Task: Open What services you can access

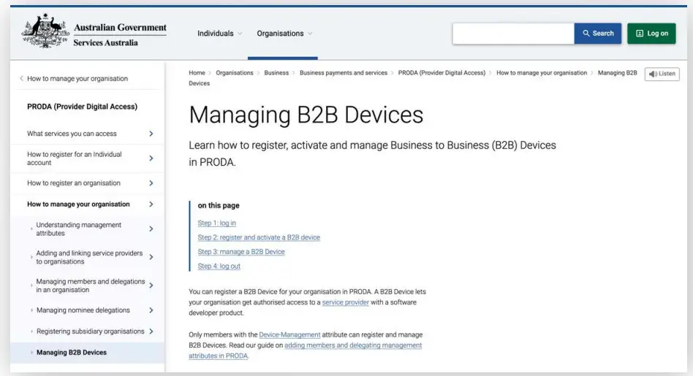Action: click(x=72, y=134)
